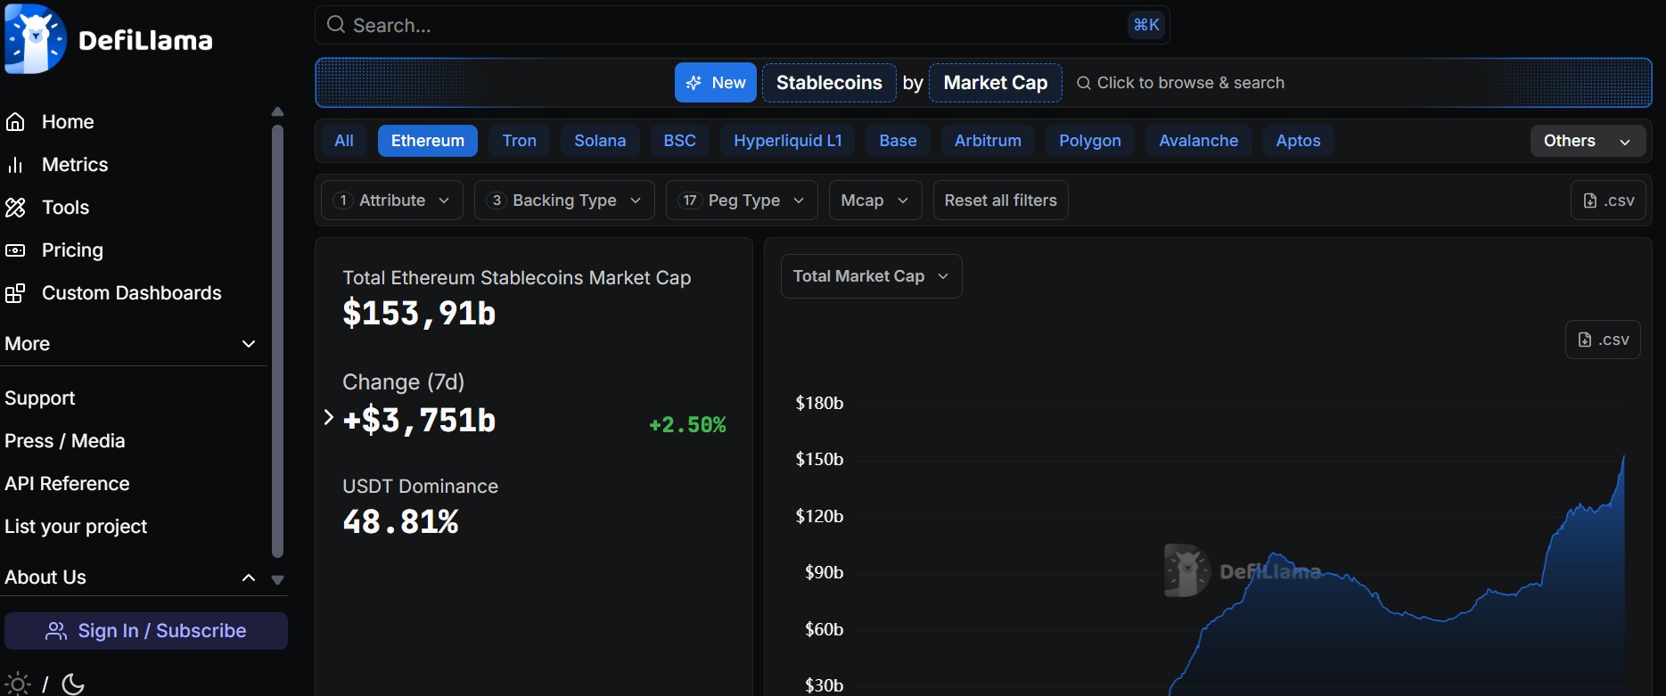
Task: Open the Peg Type filter dropdown
Action: [742, 201]
